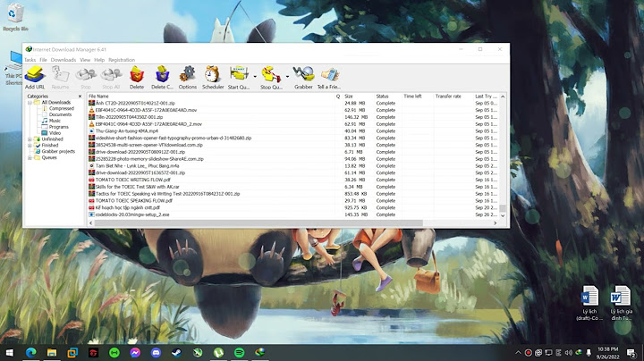644x361 pixels.
Task: Select Thu-Giang-An-tuong-KMA.mp4 row
Action: tap(292, 130)
